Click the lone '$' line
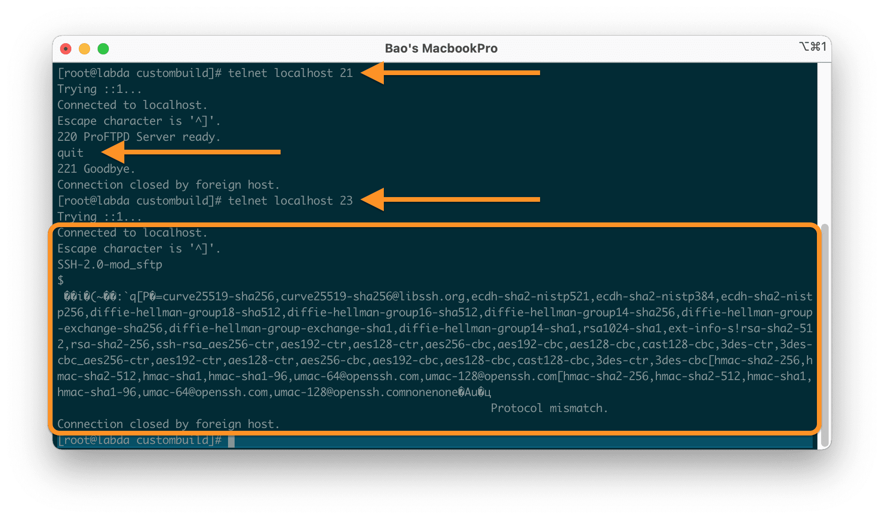This screenshot has width=884, height=519. (61, 281)
